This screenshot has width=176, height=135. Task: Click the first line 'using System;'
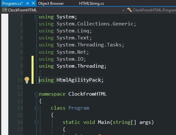[58, 17]
